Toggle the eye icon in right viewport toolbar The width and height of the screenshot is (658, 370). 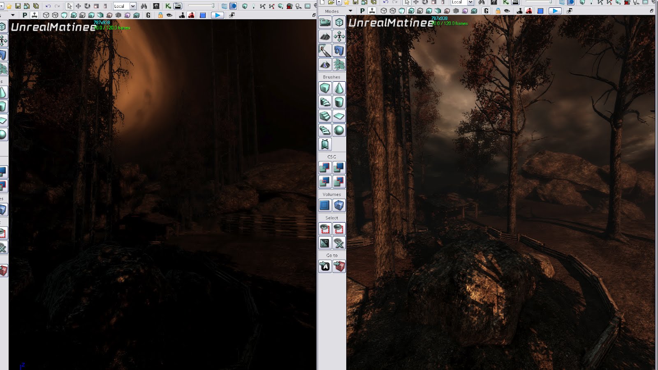507,11
